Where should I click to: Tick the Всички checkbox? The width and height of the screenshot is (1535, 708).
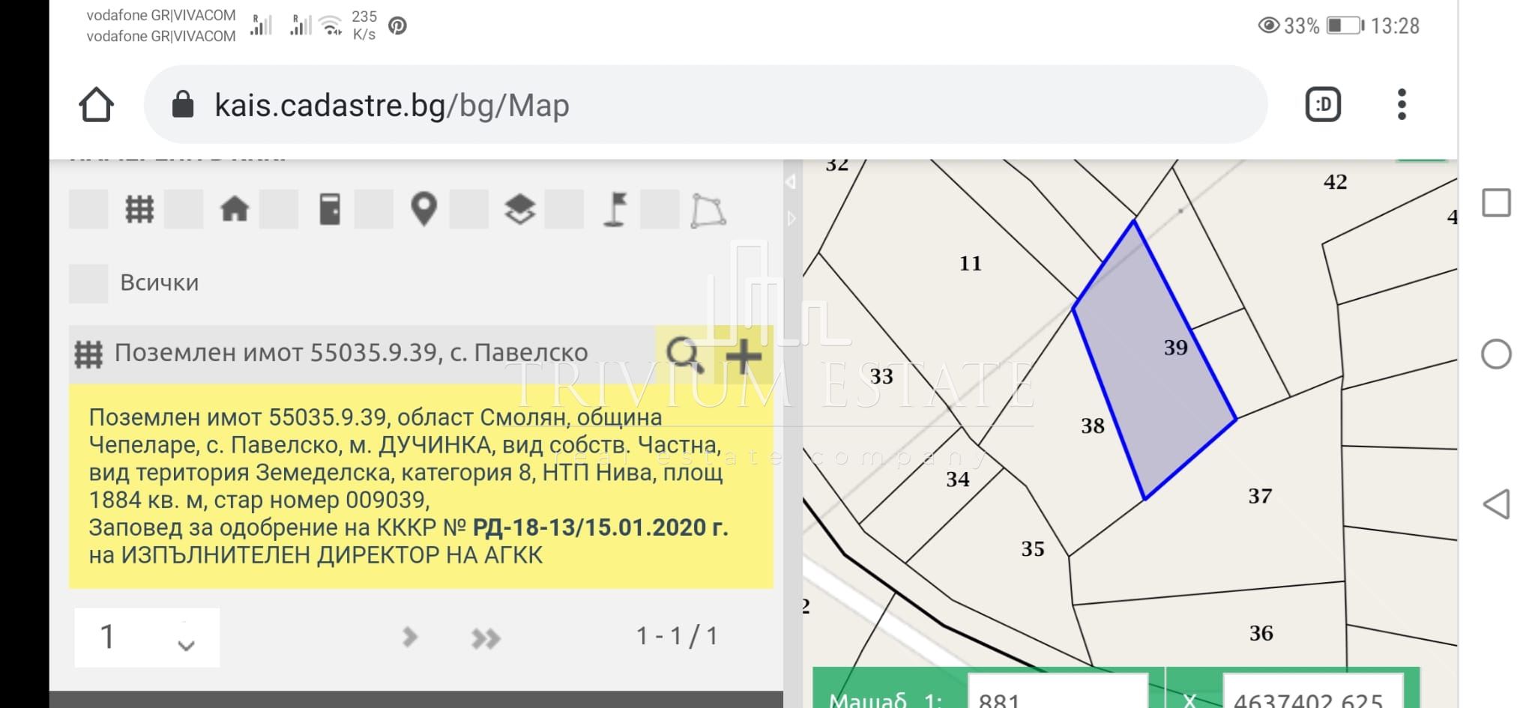pos(88,283)
